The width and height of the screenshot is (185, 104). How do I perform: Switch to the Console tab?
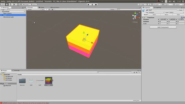point(16,70)
